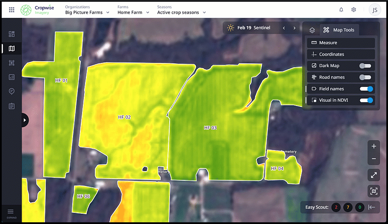Expand the Home Farm farms dropdown
The width and height of the screenshot is (388, 224).
pos(133,12)
